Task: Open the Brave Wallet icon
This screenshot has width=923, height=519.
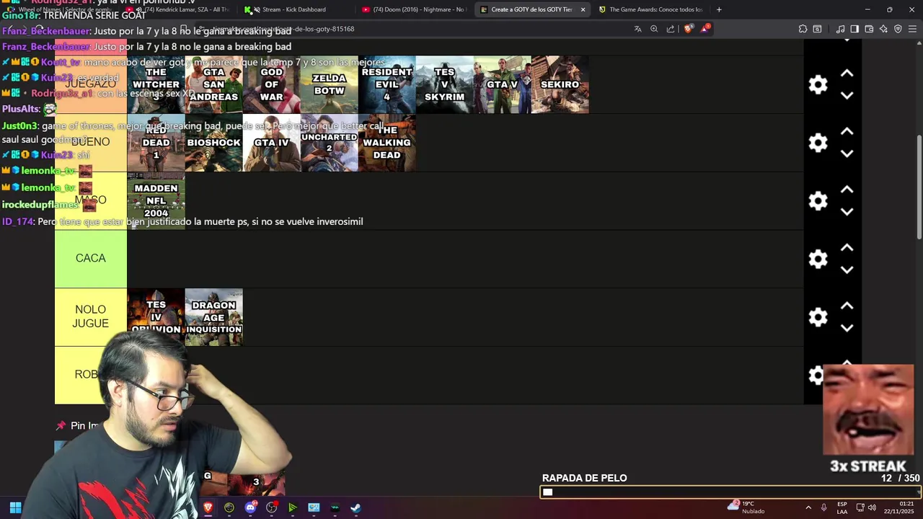Action: point(869,29)
